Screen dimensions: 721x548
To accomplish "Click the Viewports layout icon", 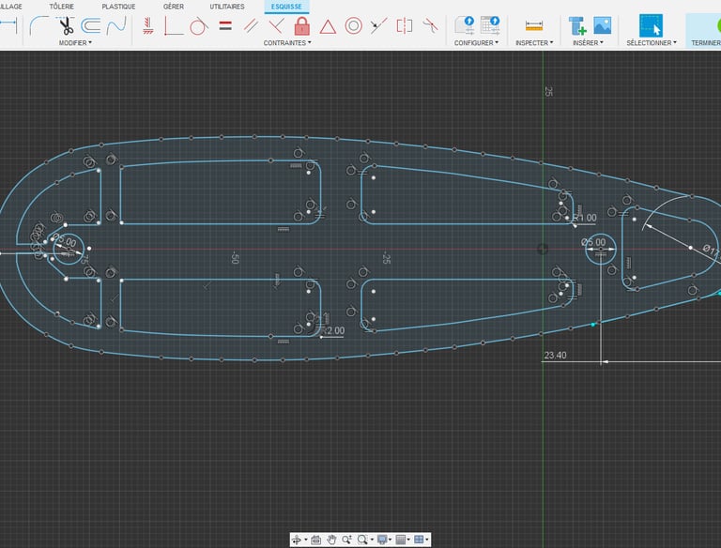I will 419,540.
